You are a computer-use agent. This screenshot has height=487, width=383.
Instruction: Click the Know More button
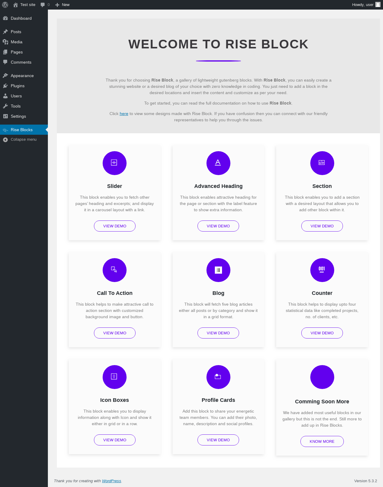coord(322,441)
